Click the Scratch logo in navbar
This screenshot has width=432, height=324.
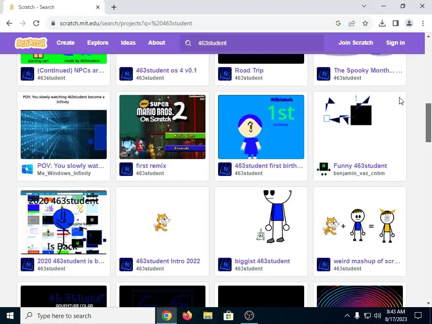coord(31,43)
